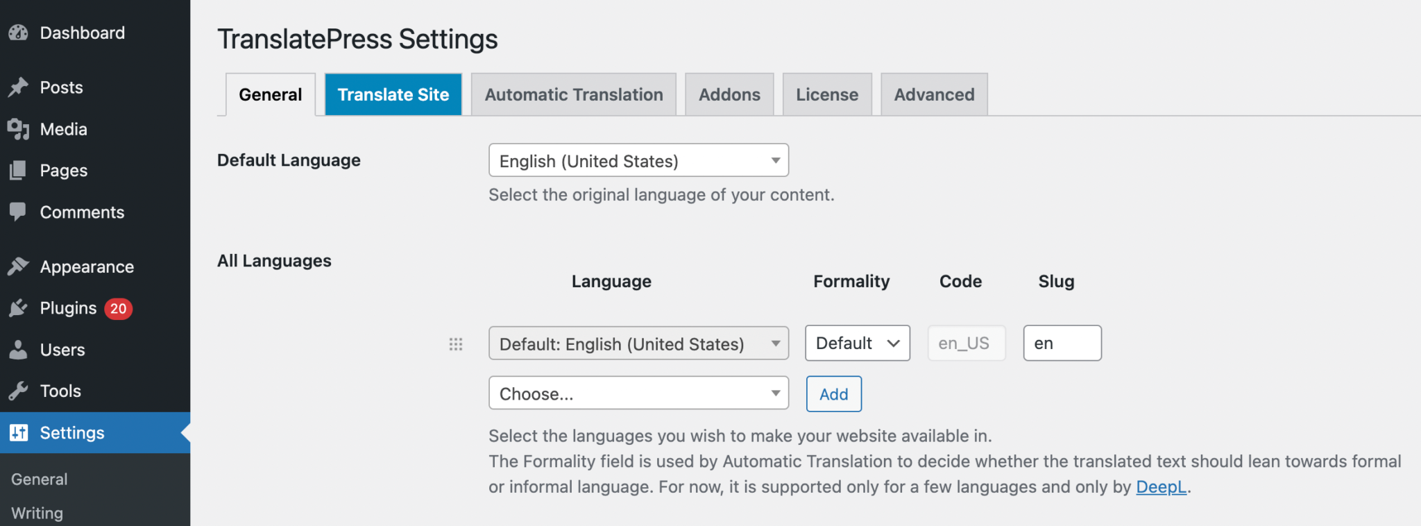
Task: Click the Comments speech bubble icon
Action: [19, 212]
